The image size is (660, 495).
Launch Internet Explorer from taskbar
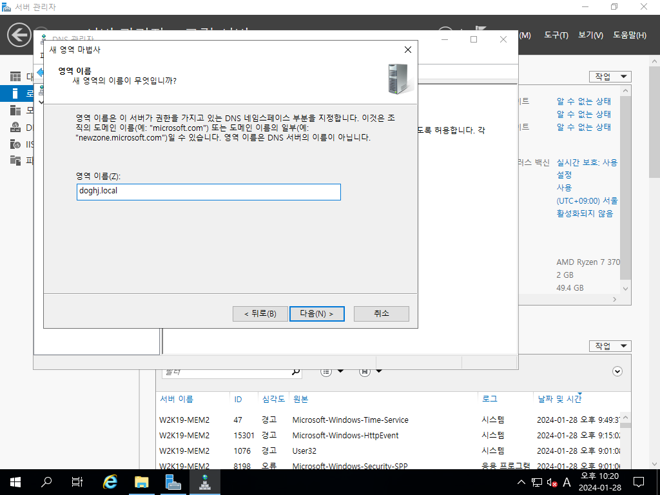point(110,482)
